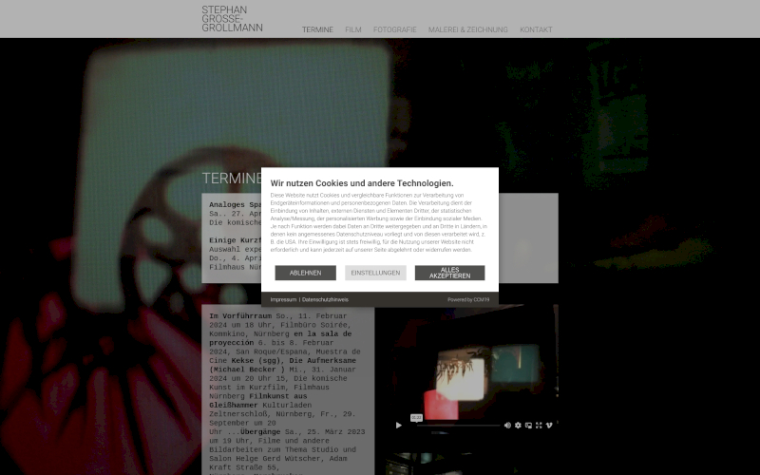The image size is (760, 475).
Task: Go to the Termine menu item
Action: tap(317, 29)
